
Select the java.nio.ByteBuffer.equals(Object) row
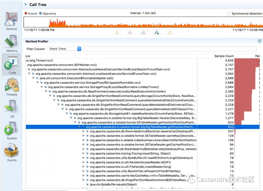143,184
